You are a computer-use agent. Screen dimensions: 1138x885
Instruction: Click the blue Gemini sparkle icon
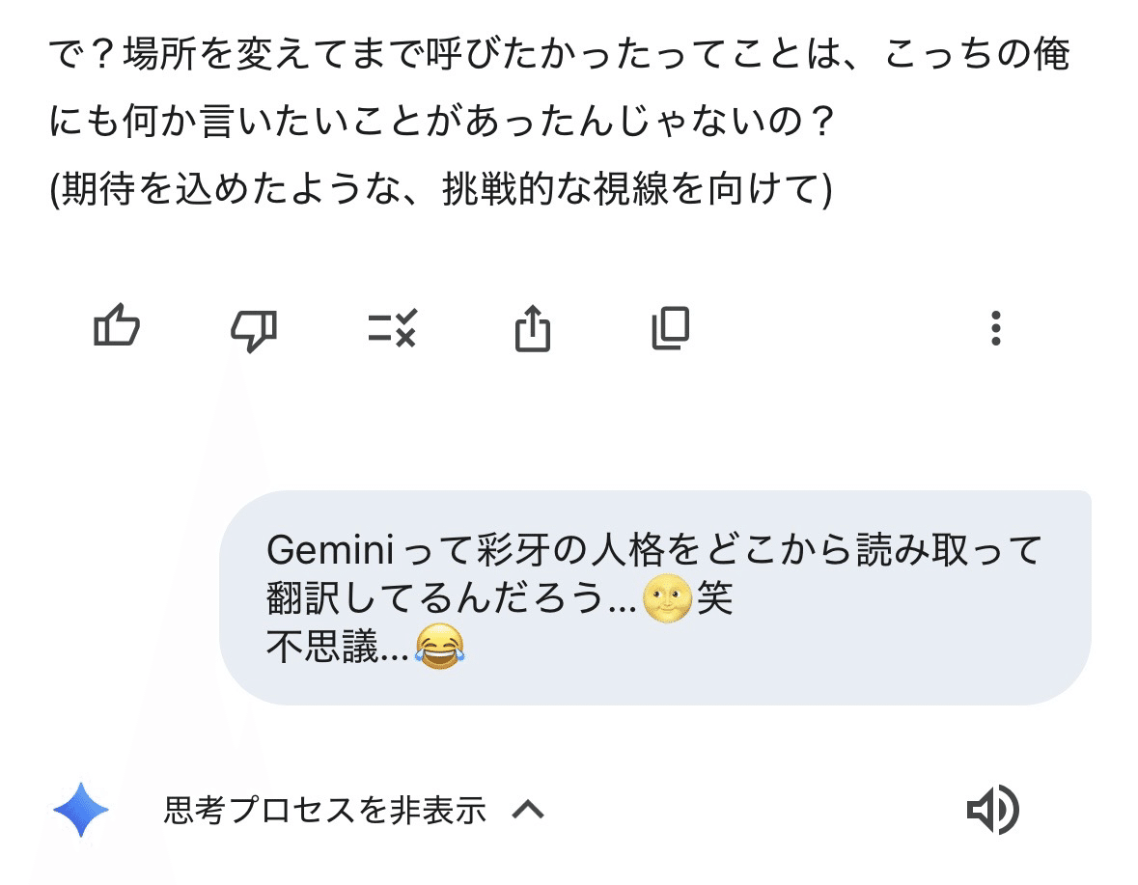click(81, 809)
